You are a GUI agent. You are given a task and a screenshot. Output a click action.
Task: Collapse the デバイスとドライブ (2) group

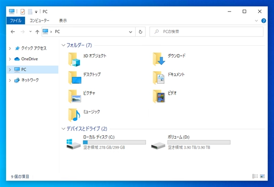(x=63, y=129)
